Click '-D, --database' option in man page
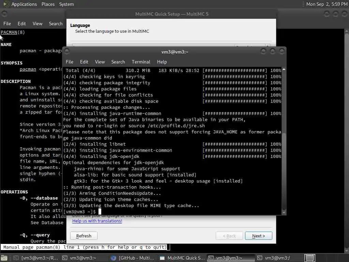 pyautogui.click(x=39, y=198)
